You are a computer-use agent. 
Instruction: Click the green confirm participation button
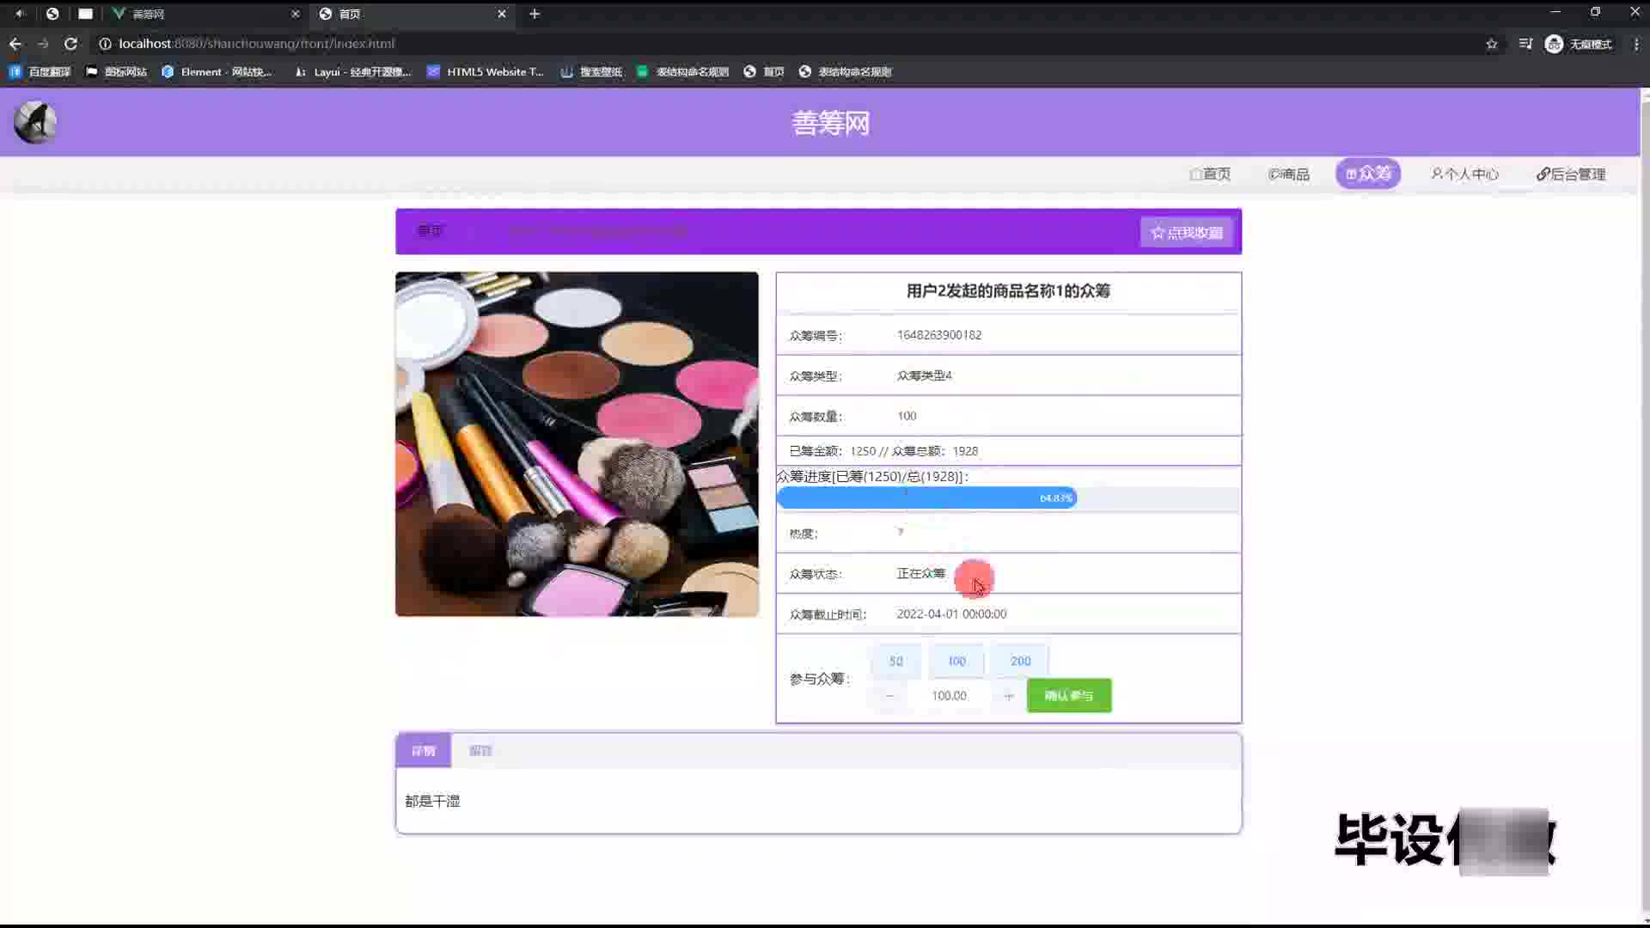[1068, 696]
